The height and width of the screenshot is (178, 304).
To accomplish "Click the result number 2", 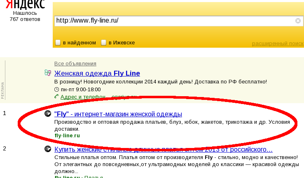I will coord(5,148).
